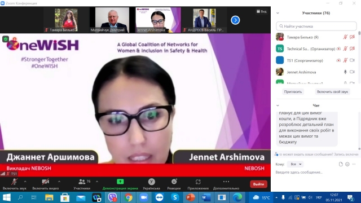Attach a file in chat
This screenshot has width=361, height=203.
pyautogui.click(x=341, y=164)
